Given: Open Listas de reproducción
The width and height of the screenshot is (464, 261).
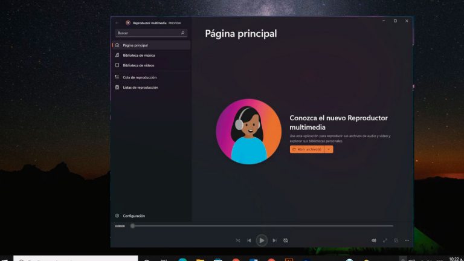Looking at the screenshot, I should point(140,88).
